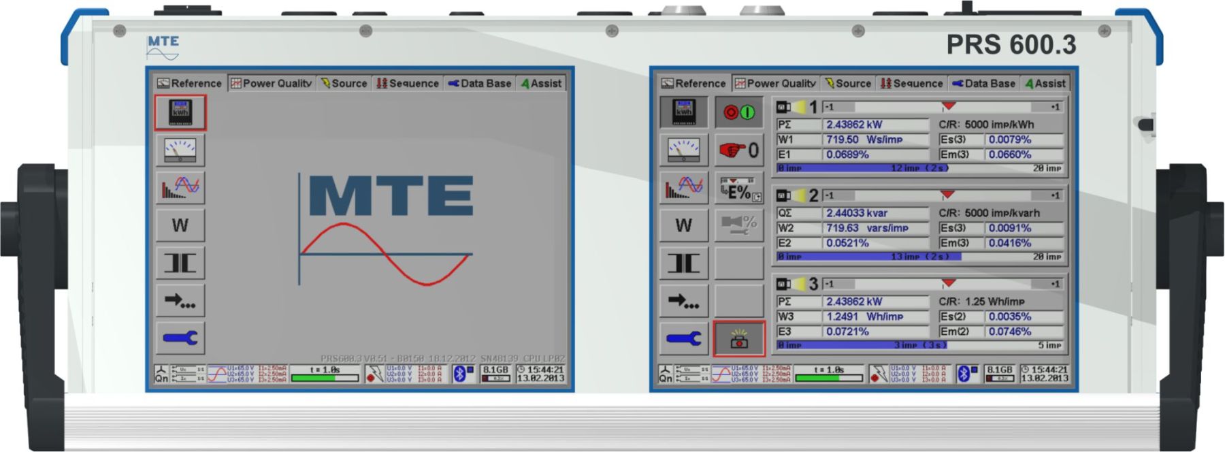Click the greyed percent adjustment icon
Screen dimensions: 1225x452
pos(739,225)
